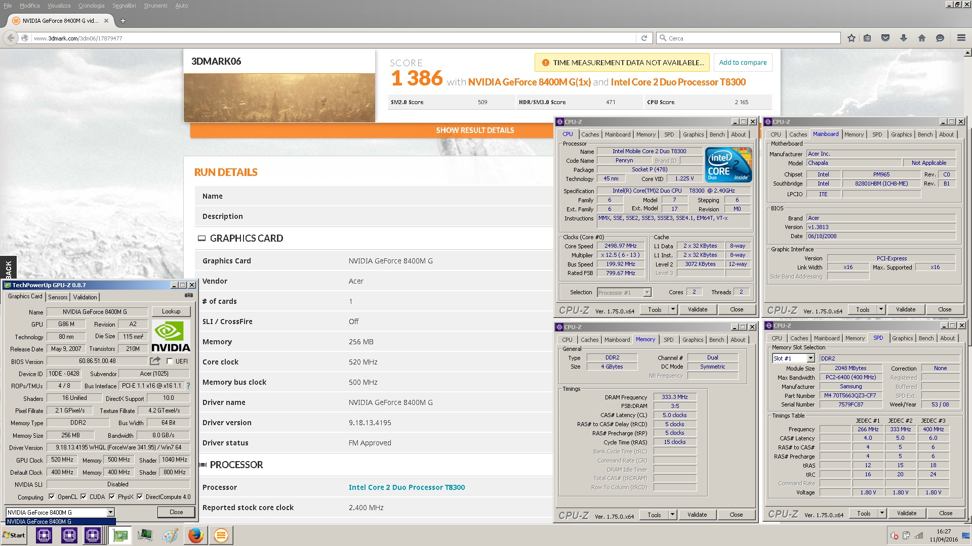Viewport: 972px width, 546px height.
Task: Open Firefox from the taskbar
Action: pos(196,535)
